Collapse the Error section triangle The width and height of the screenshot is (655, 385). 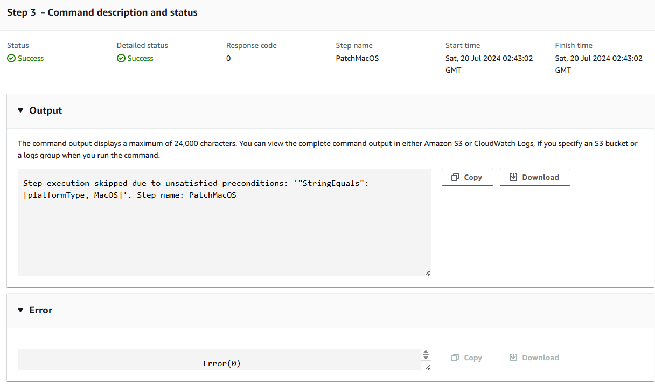pyautogui.click(x=20, y=310)
